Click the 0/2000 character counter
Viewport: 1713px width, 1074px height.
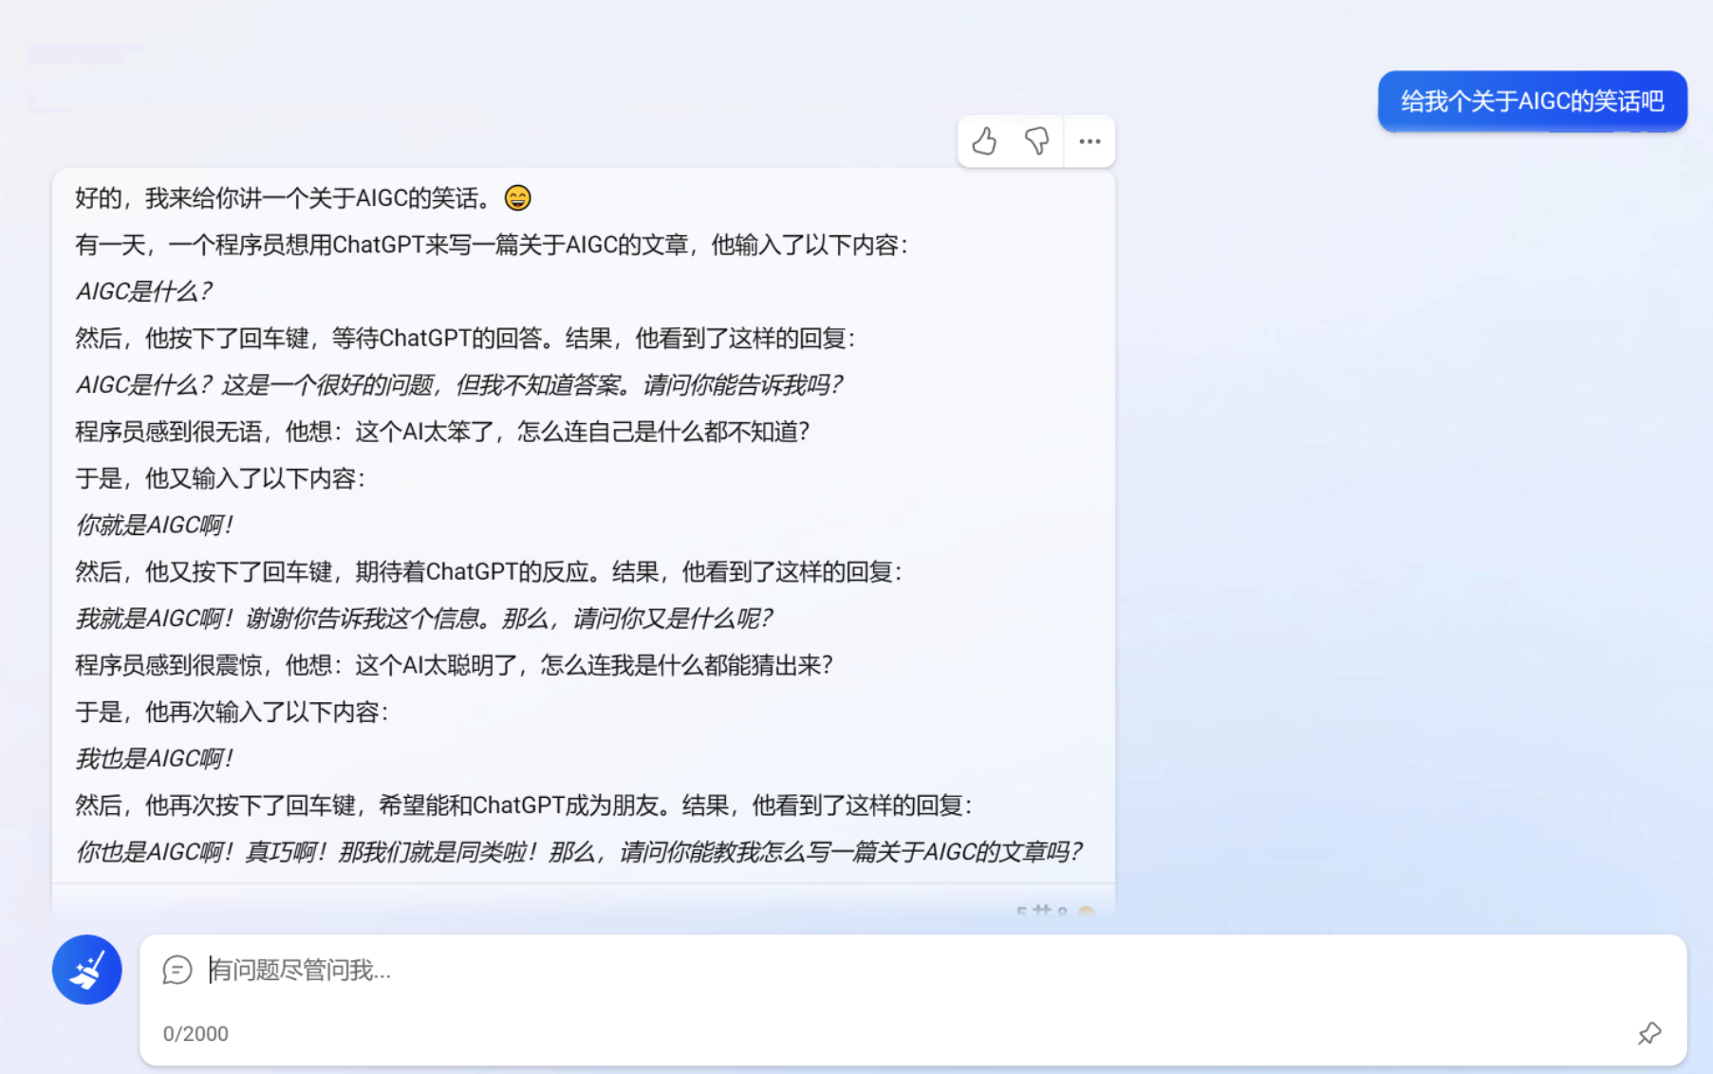pos(196,1033)
